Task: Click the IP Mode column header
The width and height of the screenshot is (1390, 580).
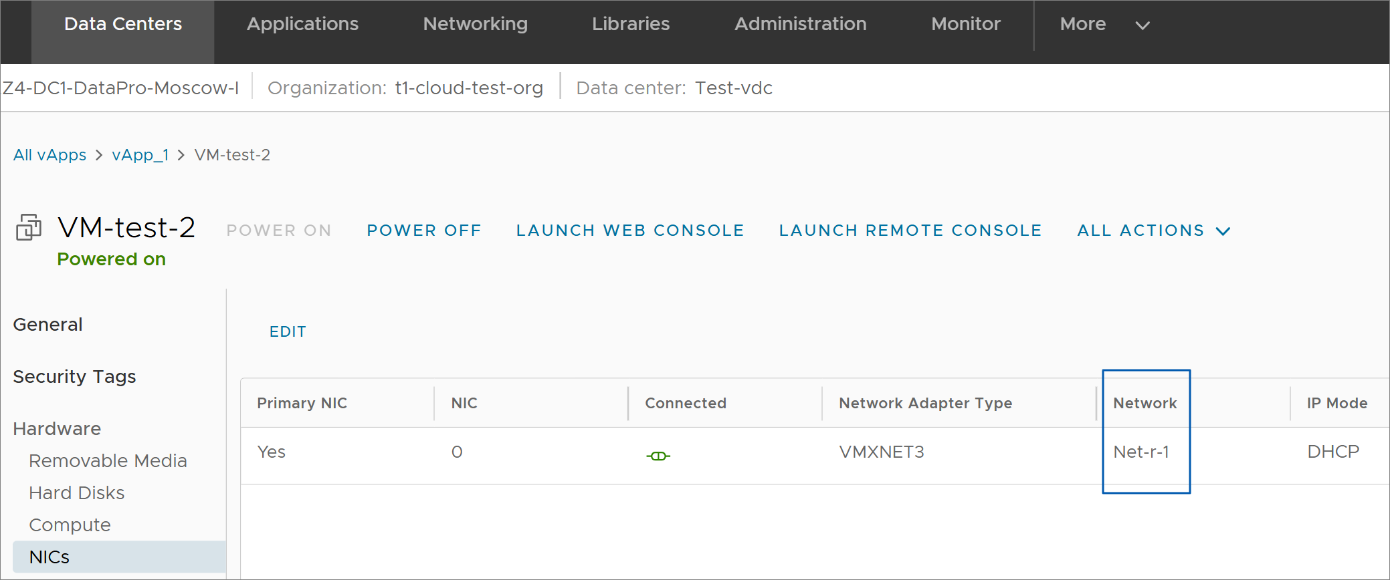Action: coord(1337,403)
